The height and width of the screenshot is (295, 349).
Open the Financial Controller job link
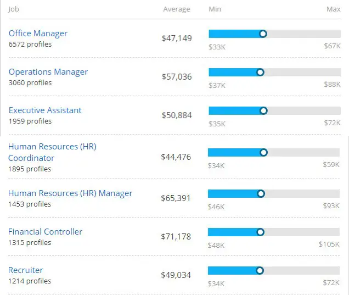45,232
